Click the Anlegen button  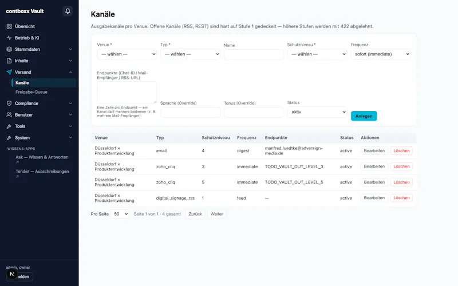tap(364, 116)
